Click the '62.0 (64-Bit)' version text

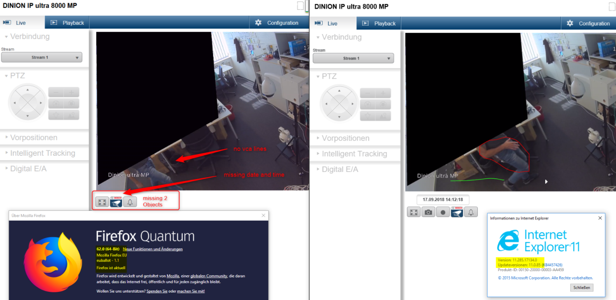[x=108, y=249]
